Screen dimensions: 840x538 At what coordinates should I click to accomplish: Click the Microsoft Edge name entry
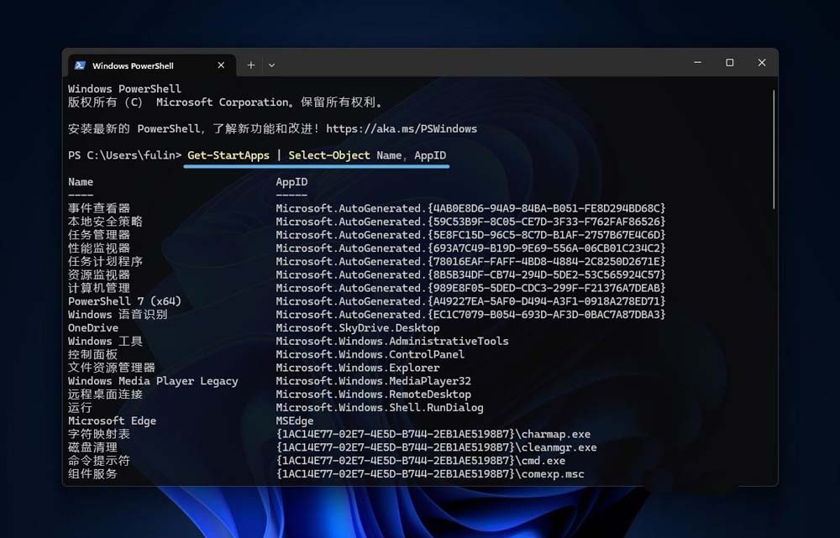pyautogui.click(x=112, y=420)
